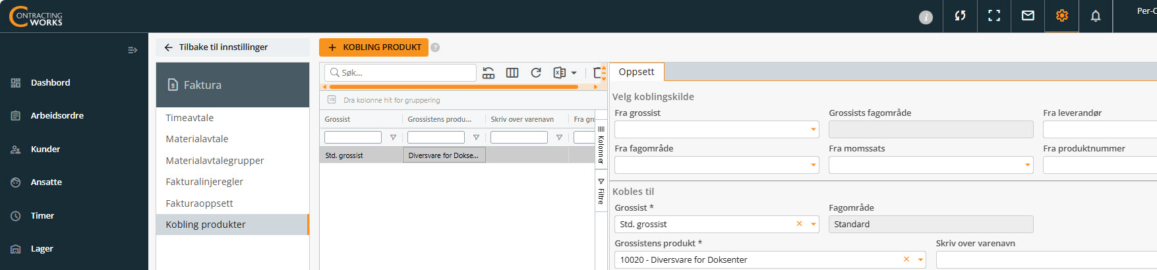Open the Grossistens produkt dropdown arrow
The height and width of the screenshot is (270, 1157).
click(x=920, y=259)
